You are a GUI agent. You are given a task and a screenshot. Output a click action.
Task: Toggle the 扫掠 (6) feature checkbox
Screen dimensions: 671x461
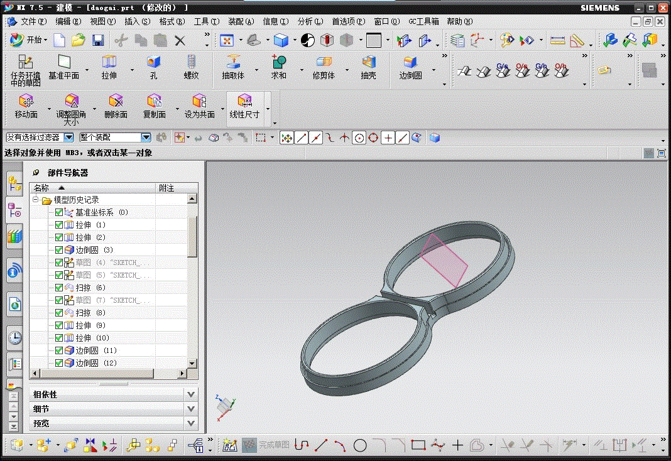(59, 288)
